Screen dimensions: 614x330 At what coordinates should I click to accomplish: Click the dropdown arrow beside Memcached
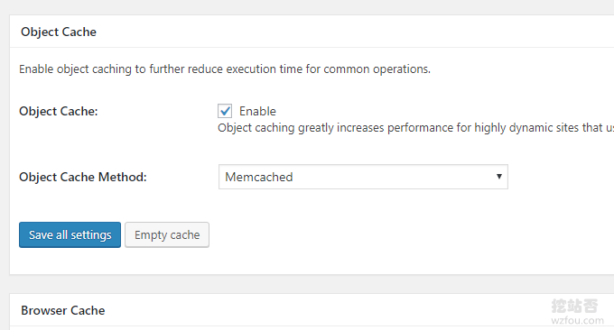click(x=498, y=177)
